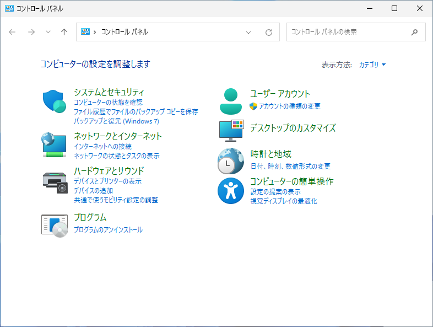Screen dimensions: 433x327
Task: Expand the recent locations chevron
Action: click(48, 32)
